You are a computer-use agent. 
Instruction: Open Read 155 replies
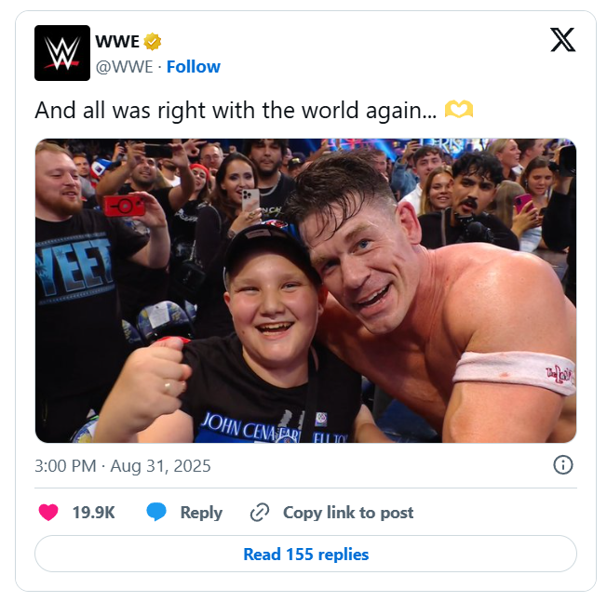305,554
